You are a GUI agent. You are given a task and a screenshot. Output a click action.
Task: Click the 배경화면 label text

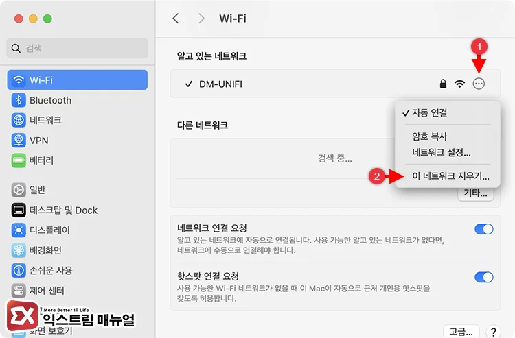45,250
